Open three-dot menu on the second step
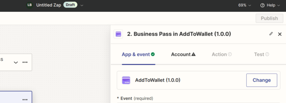 click(25, 100)
